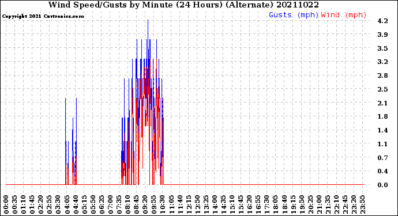
Task: Click the 18:40 time axis label
Action: (x=285, y=204)
